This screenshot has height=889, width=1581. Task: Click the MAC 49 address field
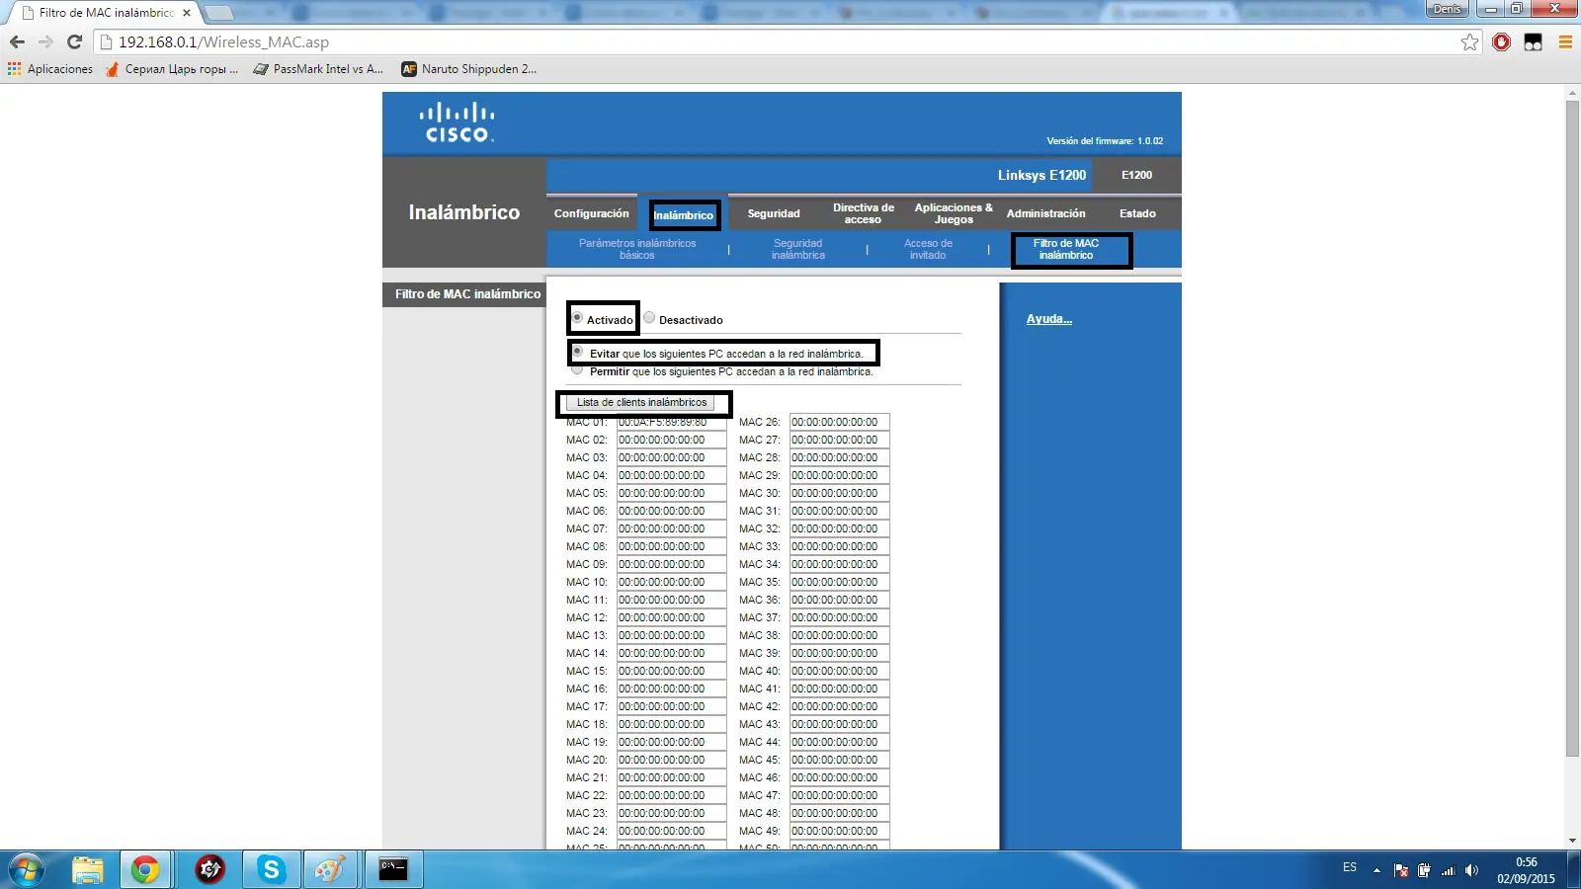pos(840,831)
